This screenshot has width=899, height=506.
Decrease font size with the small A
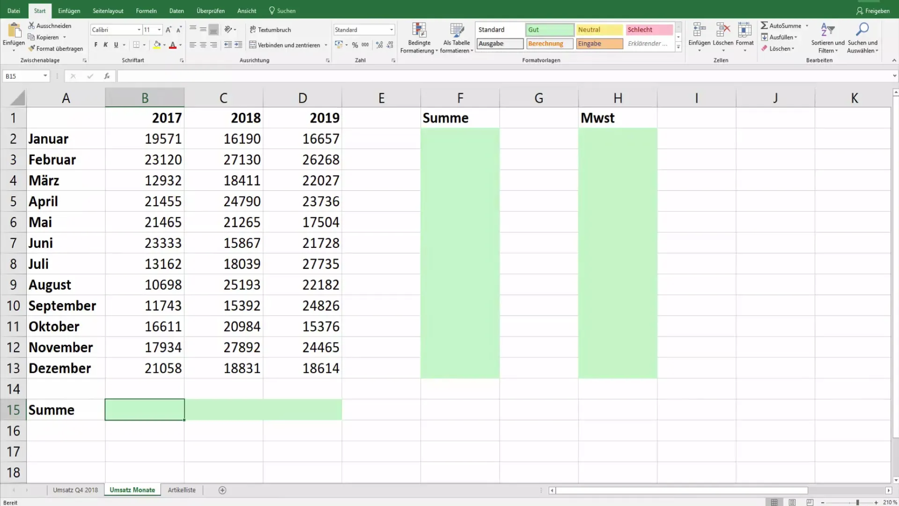[x=179, y=30]
